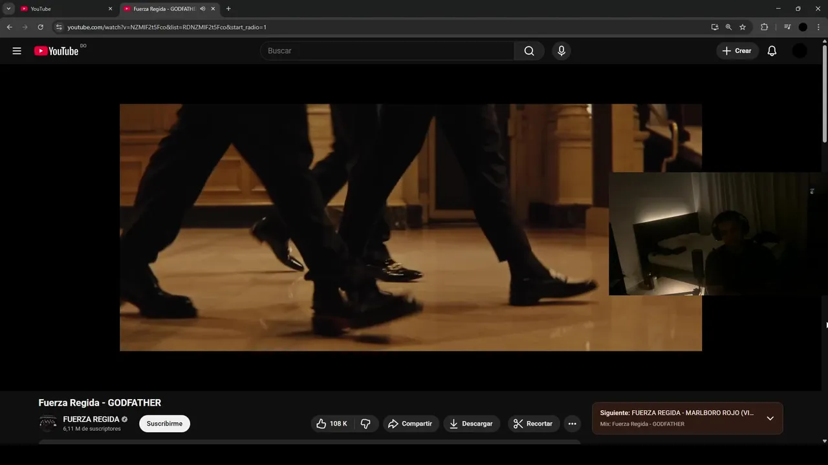Click the Buscar search field
The image size is (828, 465).
click(387, 51)
